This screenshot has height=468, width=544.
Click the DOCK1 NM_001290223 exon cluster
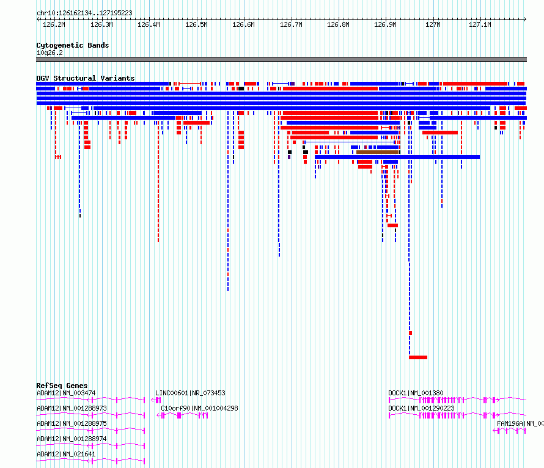tap(442, 415)
